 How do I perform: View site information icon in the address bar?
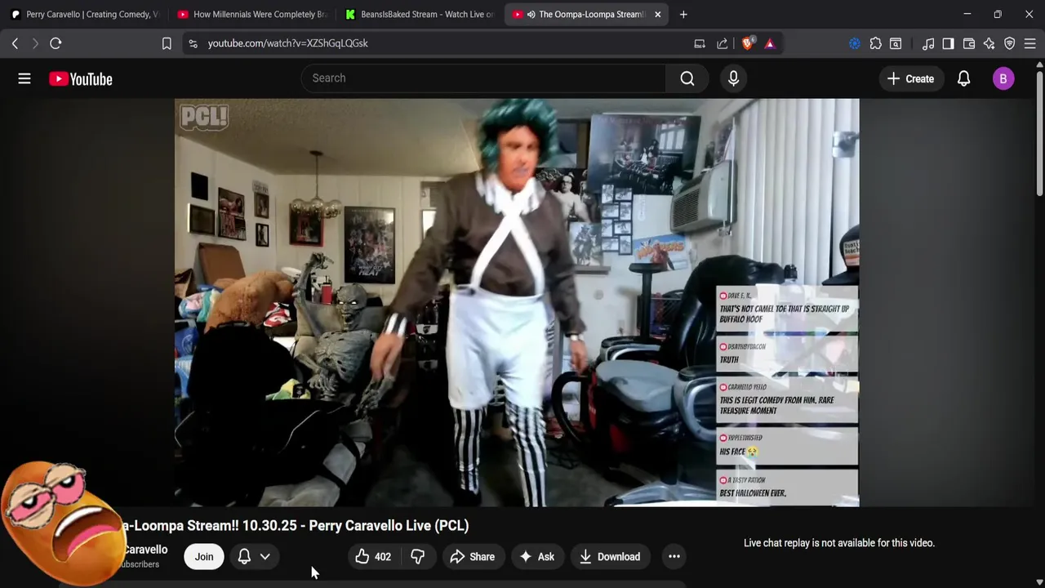tap(193, 43)
